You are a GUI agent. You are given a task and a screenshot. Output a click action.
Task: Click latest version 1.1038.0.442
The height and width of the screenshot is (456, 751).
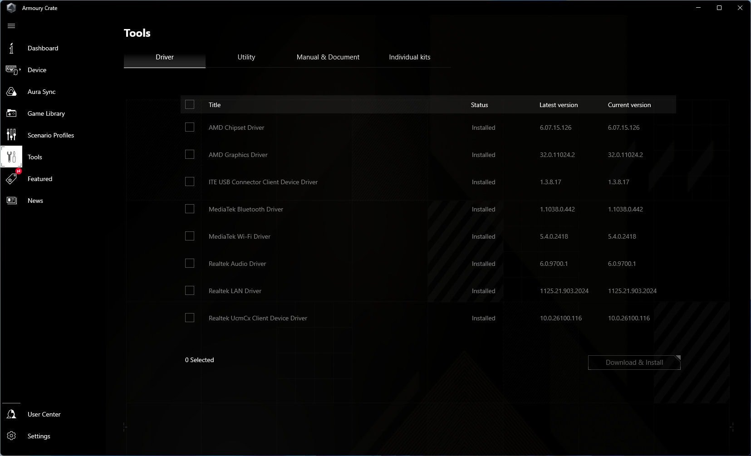(557, 209)
